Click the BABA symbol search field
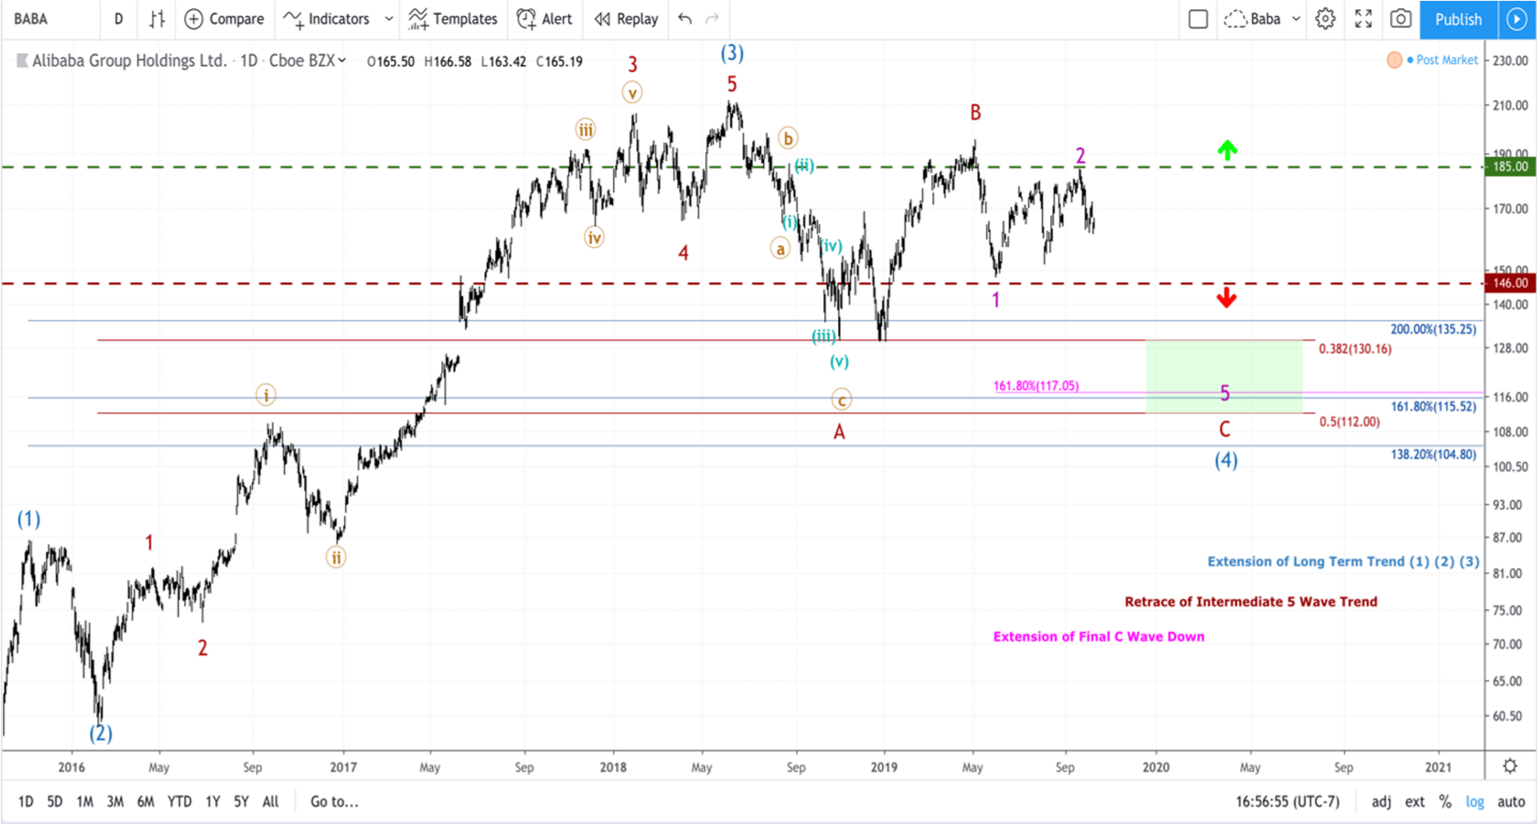 coord(51,19)
